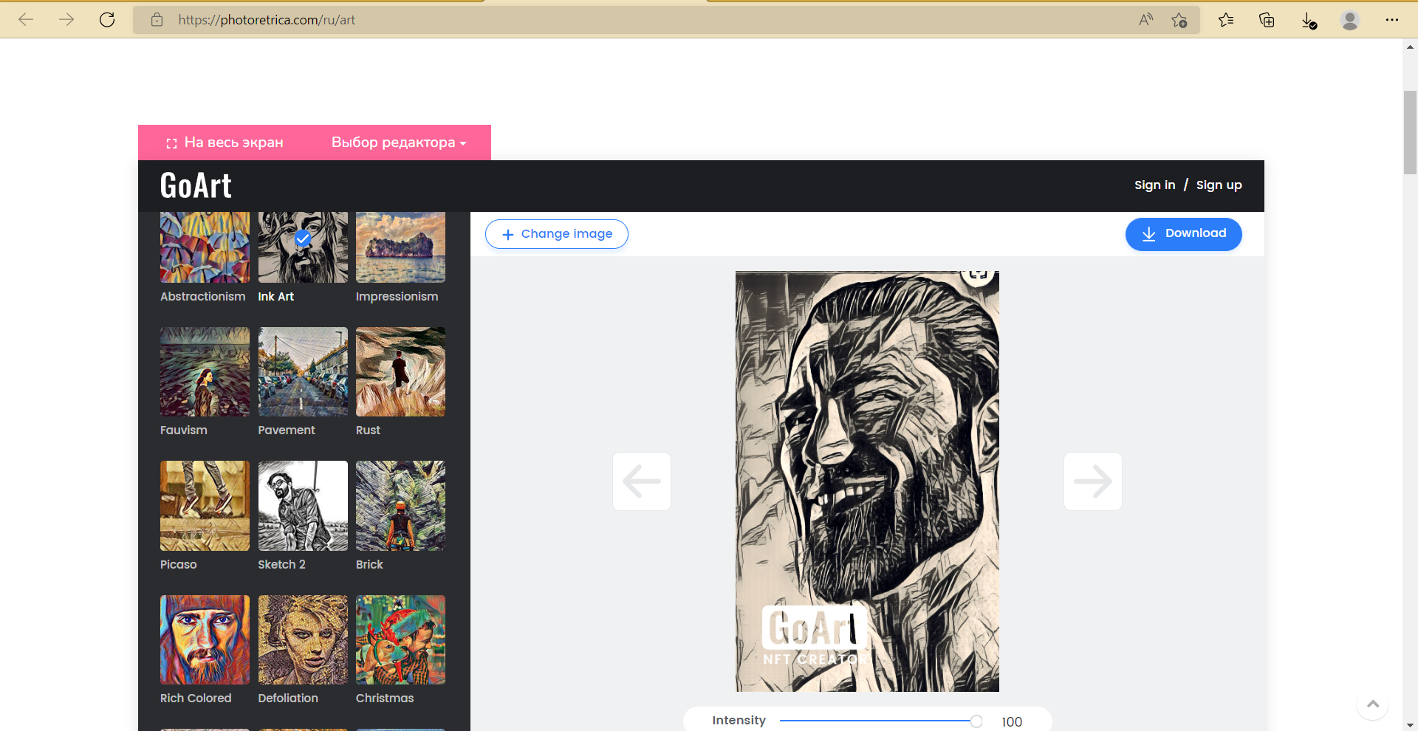Show browser downloads
Screen dimensions: 1418x731
pos(1308,20)
